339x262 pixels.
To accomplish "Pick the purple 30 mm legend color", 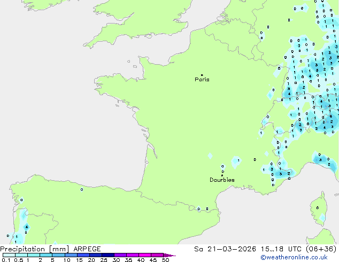I will (x=120, y=255).
